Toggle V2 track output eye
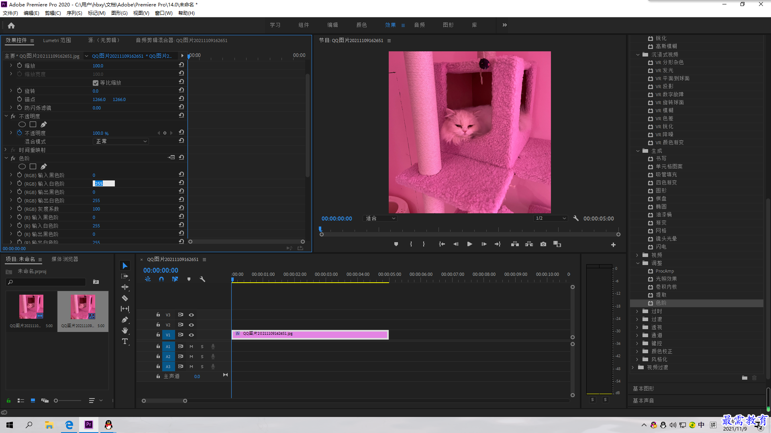The image size is (771, 433). click(x=192, y=325)
